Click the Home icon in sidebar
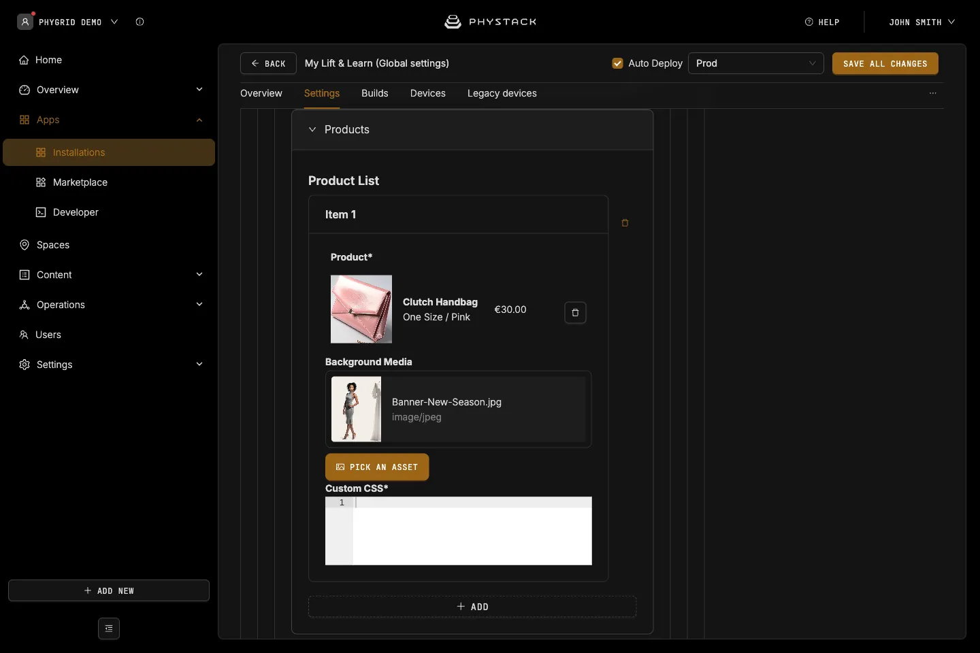980x653 pixels. (x=24, y=60)
